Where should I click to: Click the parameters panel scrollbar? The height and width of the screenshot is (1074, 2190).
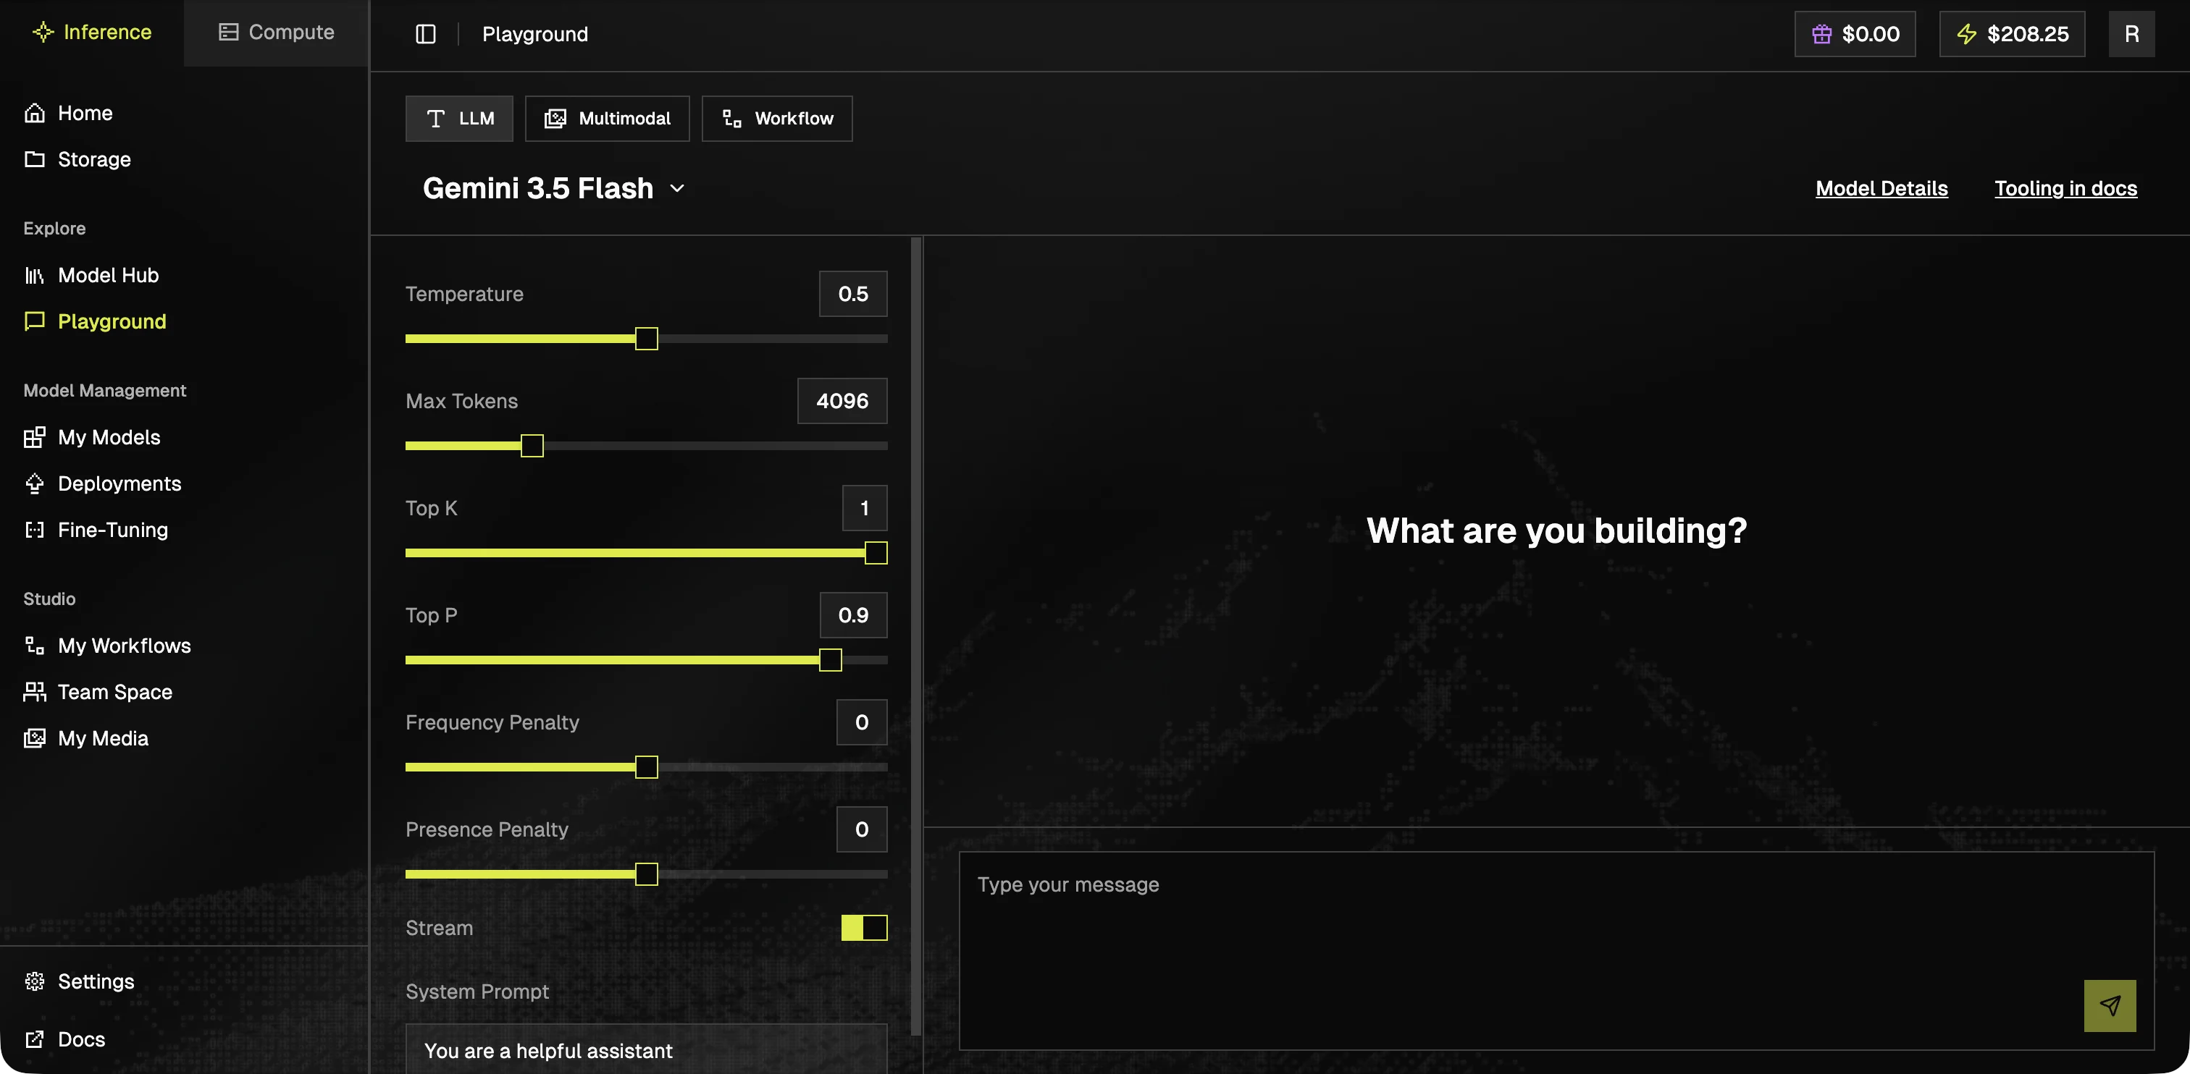(x=915, y=635)
